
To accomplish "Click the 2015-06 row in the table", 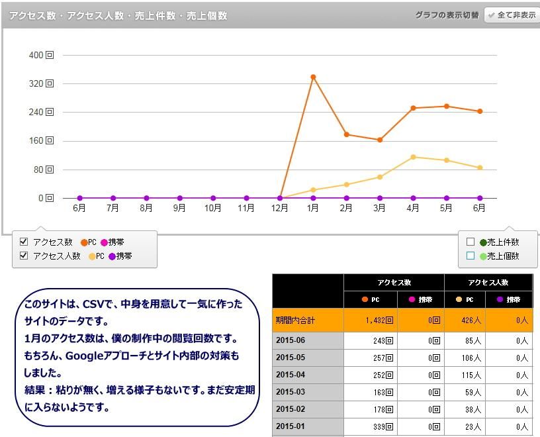I will click(308, 340).
